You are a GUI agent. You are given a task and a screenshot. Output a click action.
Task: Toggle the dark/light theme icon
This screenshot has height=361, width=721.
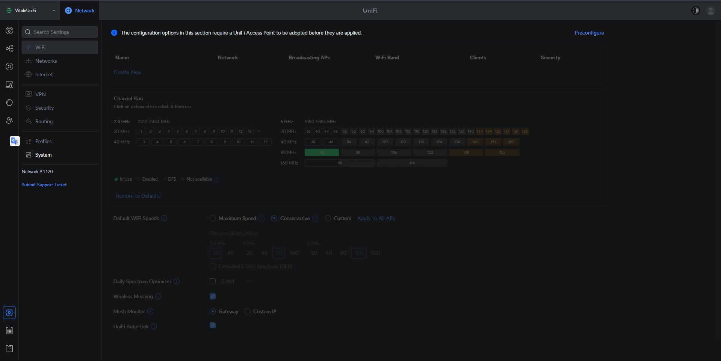(x=696, y=11)
